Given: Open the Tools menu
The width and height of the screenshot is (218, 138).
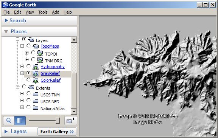Looking at the screenshot, I should 43,12.
